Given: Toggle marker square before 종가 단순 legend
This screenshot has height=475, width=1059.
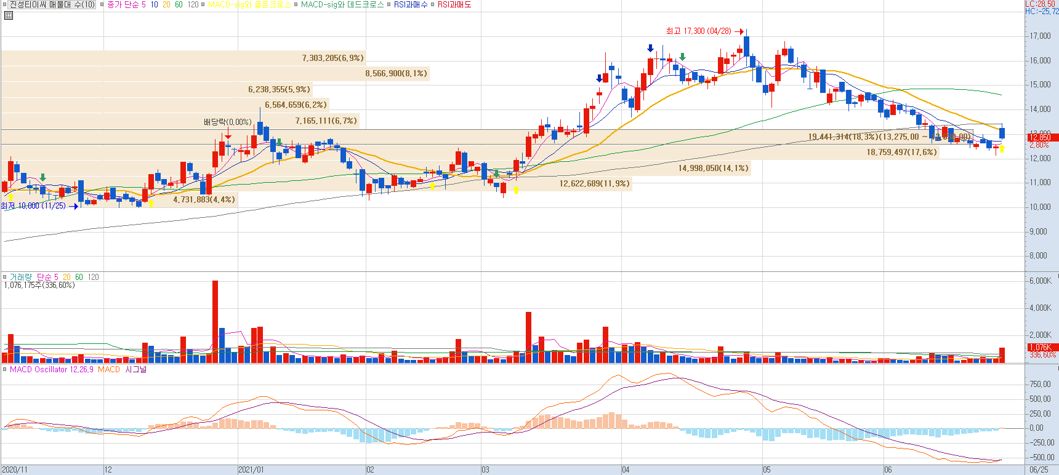Looking at the screenshot, I should pos(102,4).
